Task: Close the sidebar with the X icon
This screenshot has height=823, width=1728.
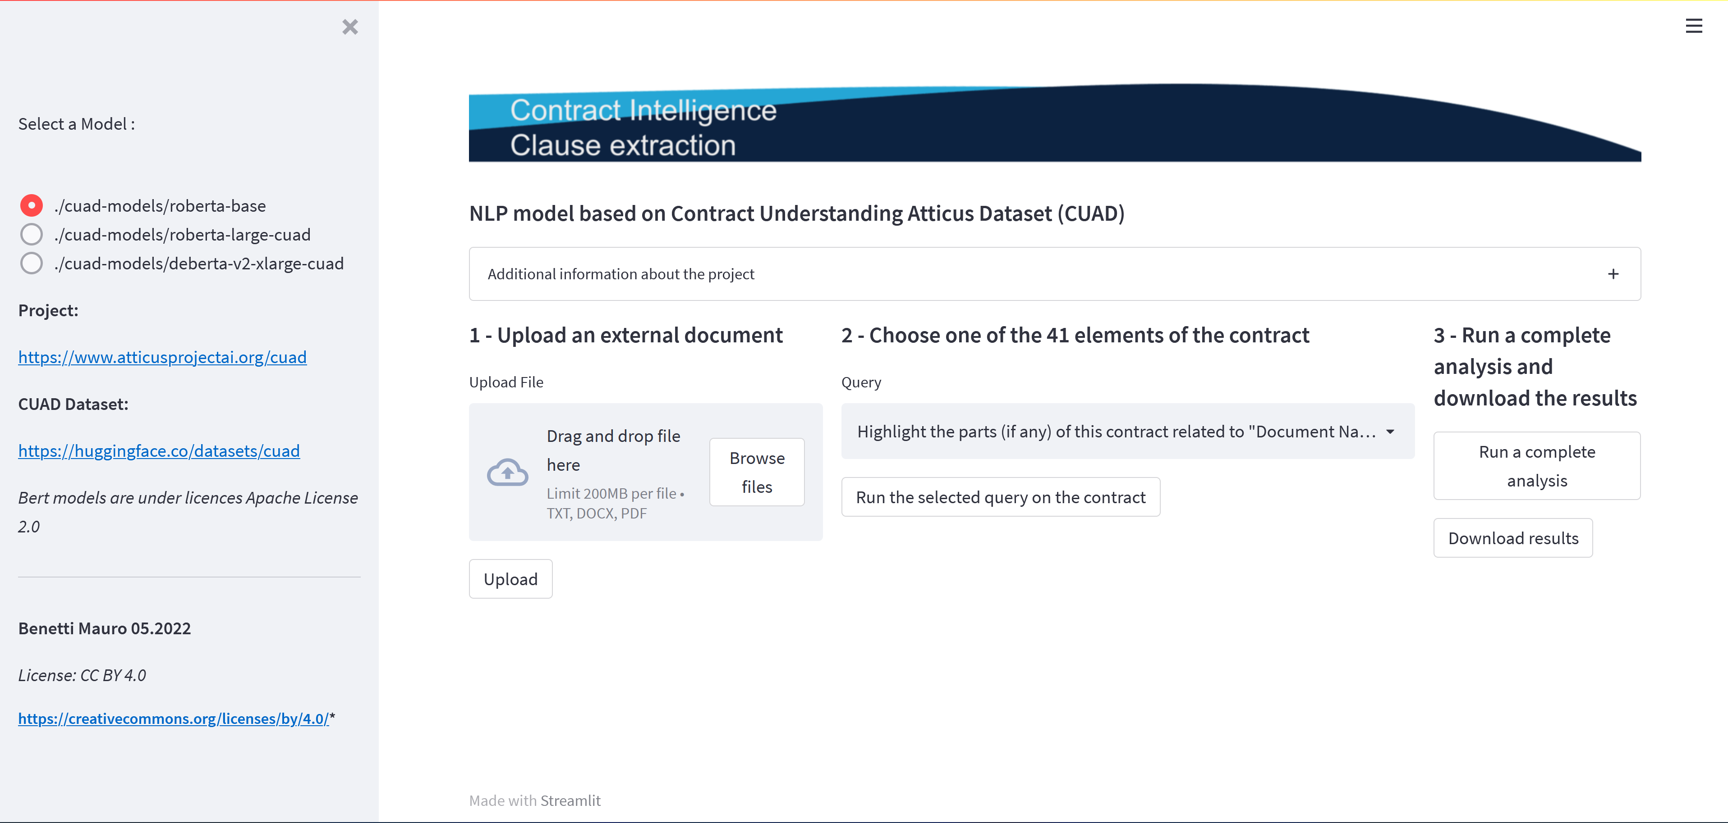Action: coord(349,27)
